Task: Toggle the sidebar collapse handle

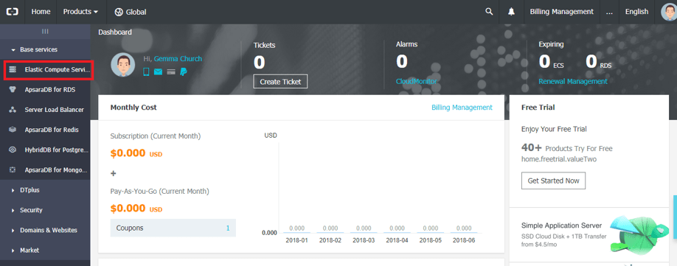Action: coord(45,32)
